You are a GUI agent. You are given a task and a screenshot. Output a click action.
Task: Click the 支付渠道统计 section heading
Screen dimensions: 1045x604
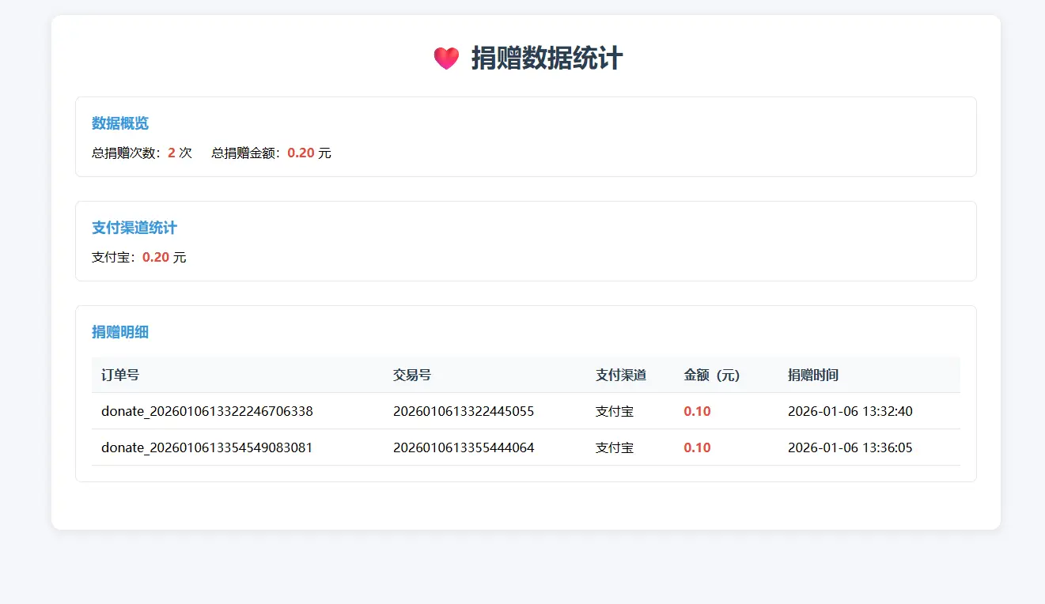point(134,228)
